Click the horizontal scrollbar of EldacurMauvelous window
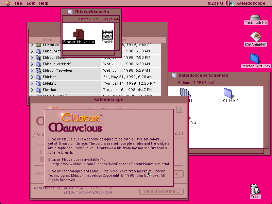 click(88, 53)
